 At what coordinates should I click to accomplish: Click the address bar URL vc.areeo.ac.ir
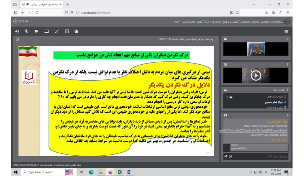pyautogui.click(x=96, y=13)
